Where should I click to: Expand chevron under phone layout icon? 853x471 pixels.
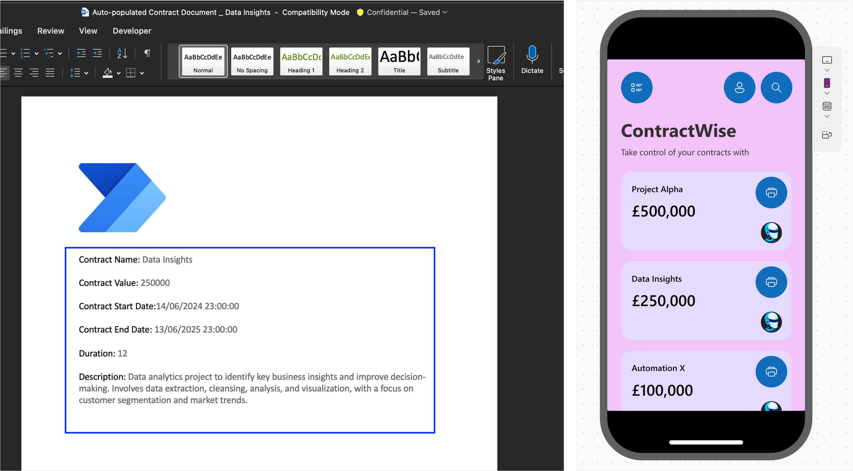click(x=827, y=93)
